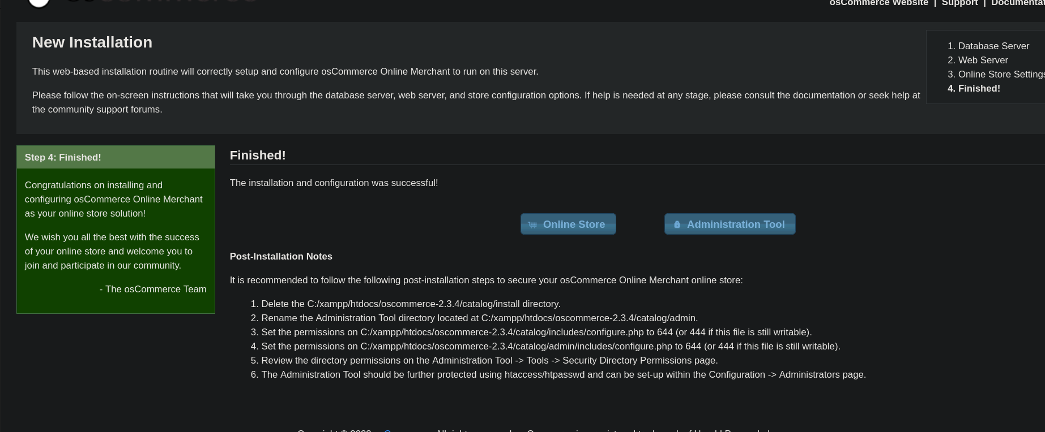Visit the Support link in header
This screenshot has width=1045, height=432.
[959, 3]
